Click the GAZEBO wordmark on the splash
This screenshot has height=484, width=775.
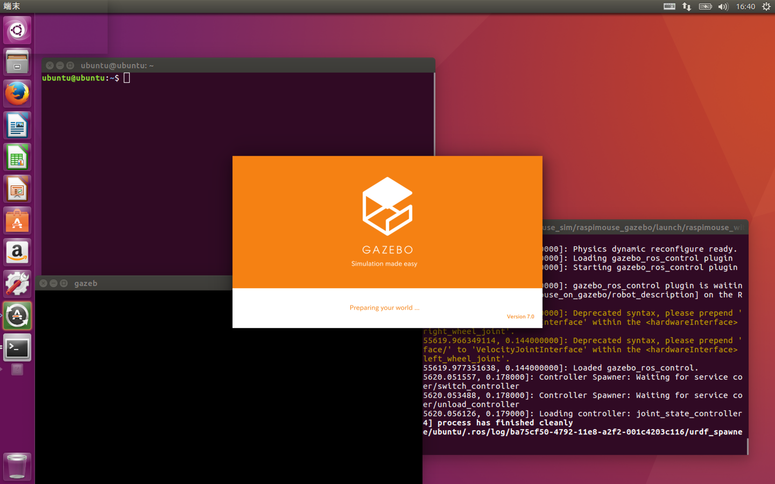coord(387,250)
